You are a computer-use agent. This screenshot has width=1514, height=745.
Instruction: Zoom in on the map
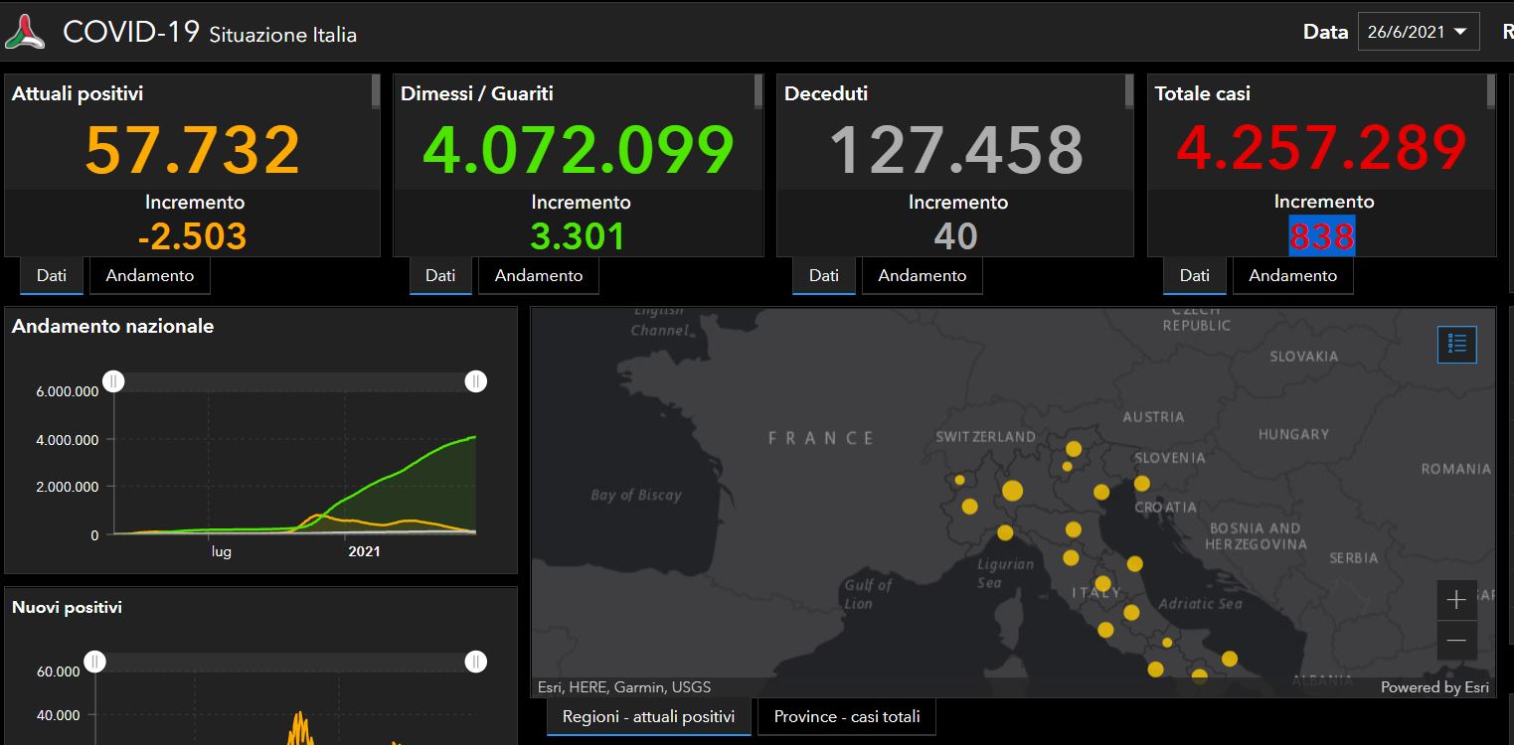click(1456, 600)
